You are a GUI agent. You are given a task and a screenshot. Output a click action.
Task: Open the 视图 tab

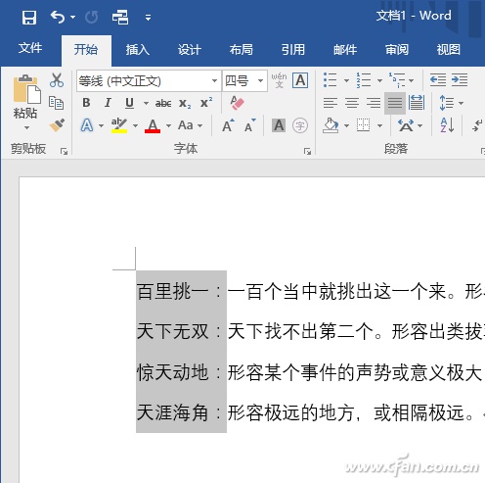point(449,50)
